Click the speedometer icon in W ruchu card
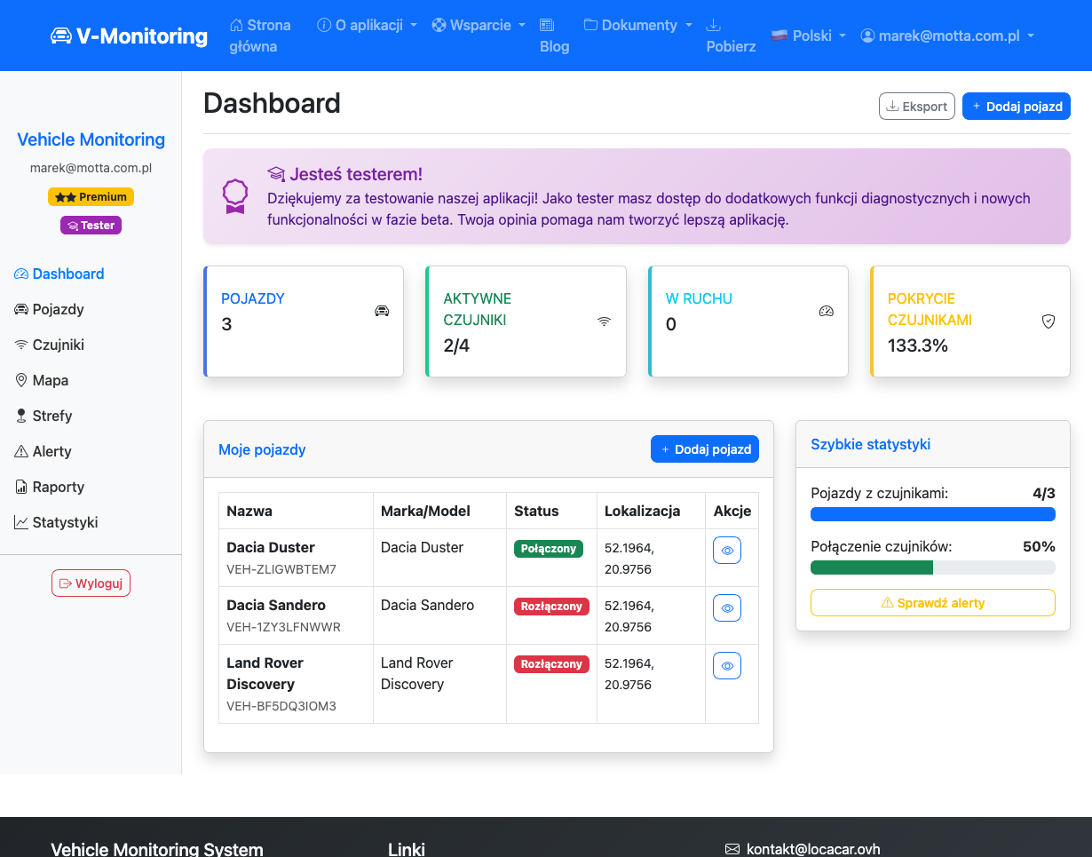The image size is (1092, 857). pyautogui.click(x=827, y=311)
